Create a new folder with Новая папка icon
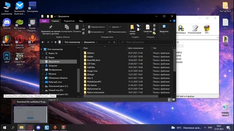The image size is (234, 131). click(x=132, y=27)
